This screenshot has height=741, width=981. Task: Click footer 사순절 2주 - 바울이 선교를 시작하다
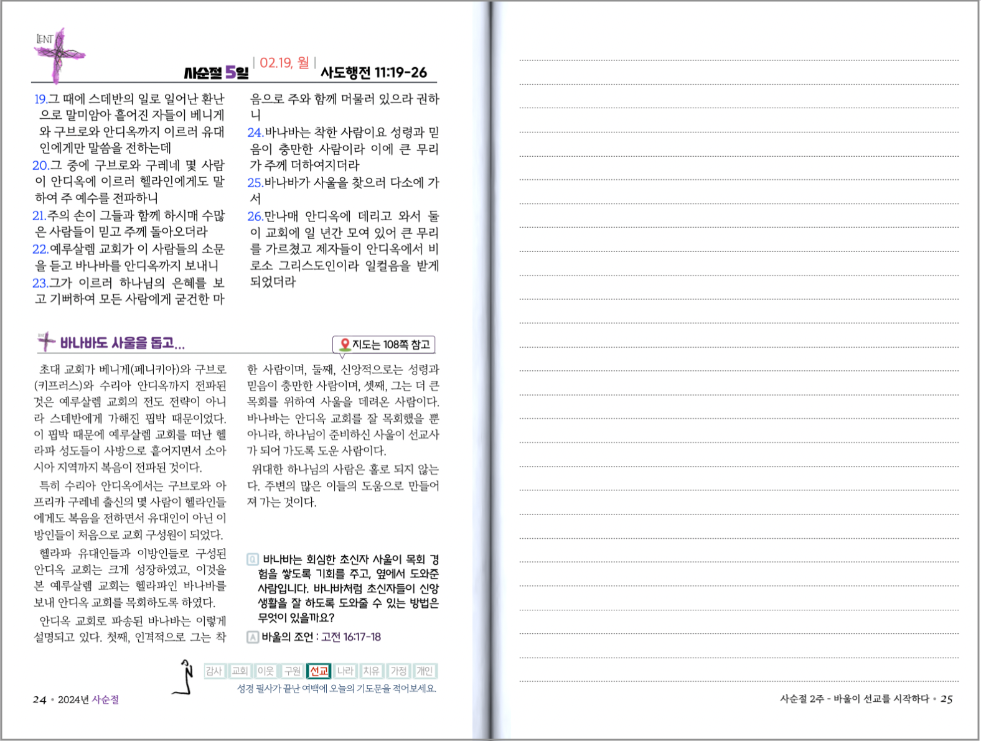pyautogui.click(x=854, y=699)
